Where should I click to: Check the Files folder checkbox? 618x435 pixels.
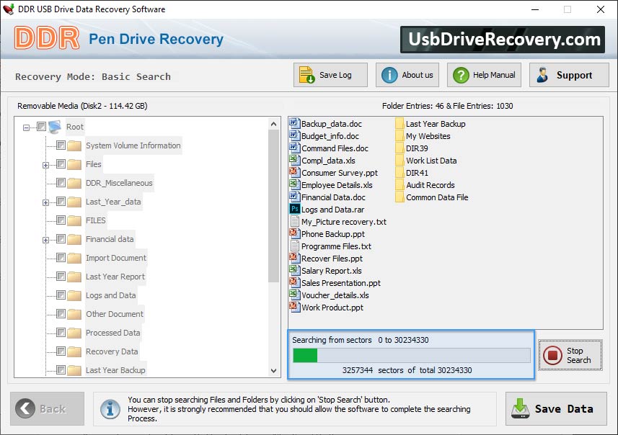click(x=61, y=163)
